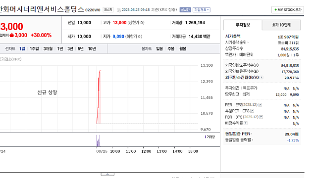Open the 동일업종 등락률 link

(239, 140)
